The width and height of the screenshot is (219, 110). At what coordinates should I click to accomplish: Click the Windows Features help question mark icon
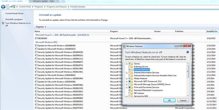pos(187,52)
